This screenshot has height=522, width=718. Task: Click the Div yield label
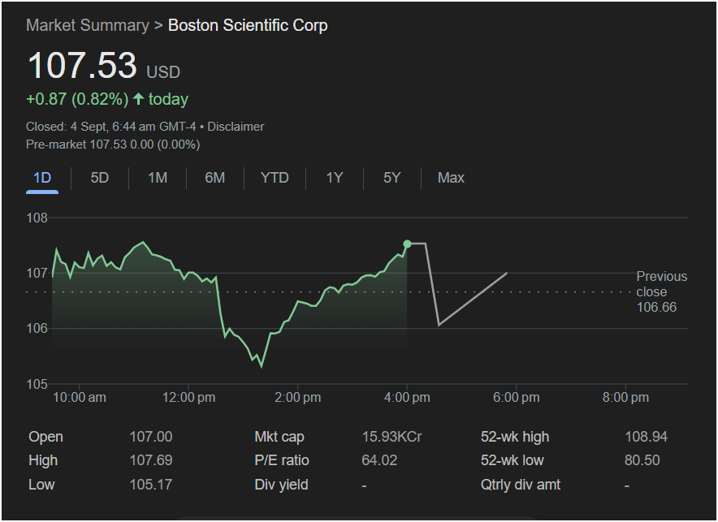click(281, 484)
